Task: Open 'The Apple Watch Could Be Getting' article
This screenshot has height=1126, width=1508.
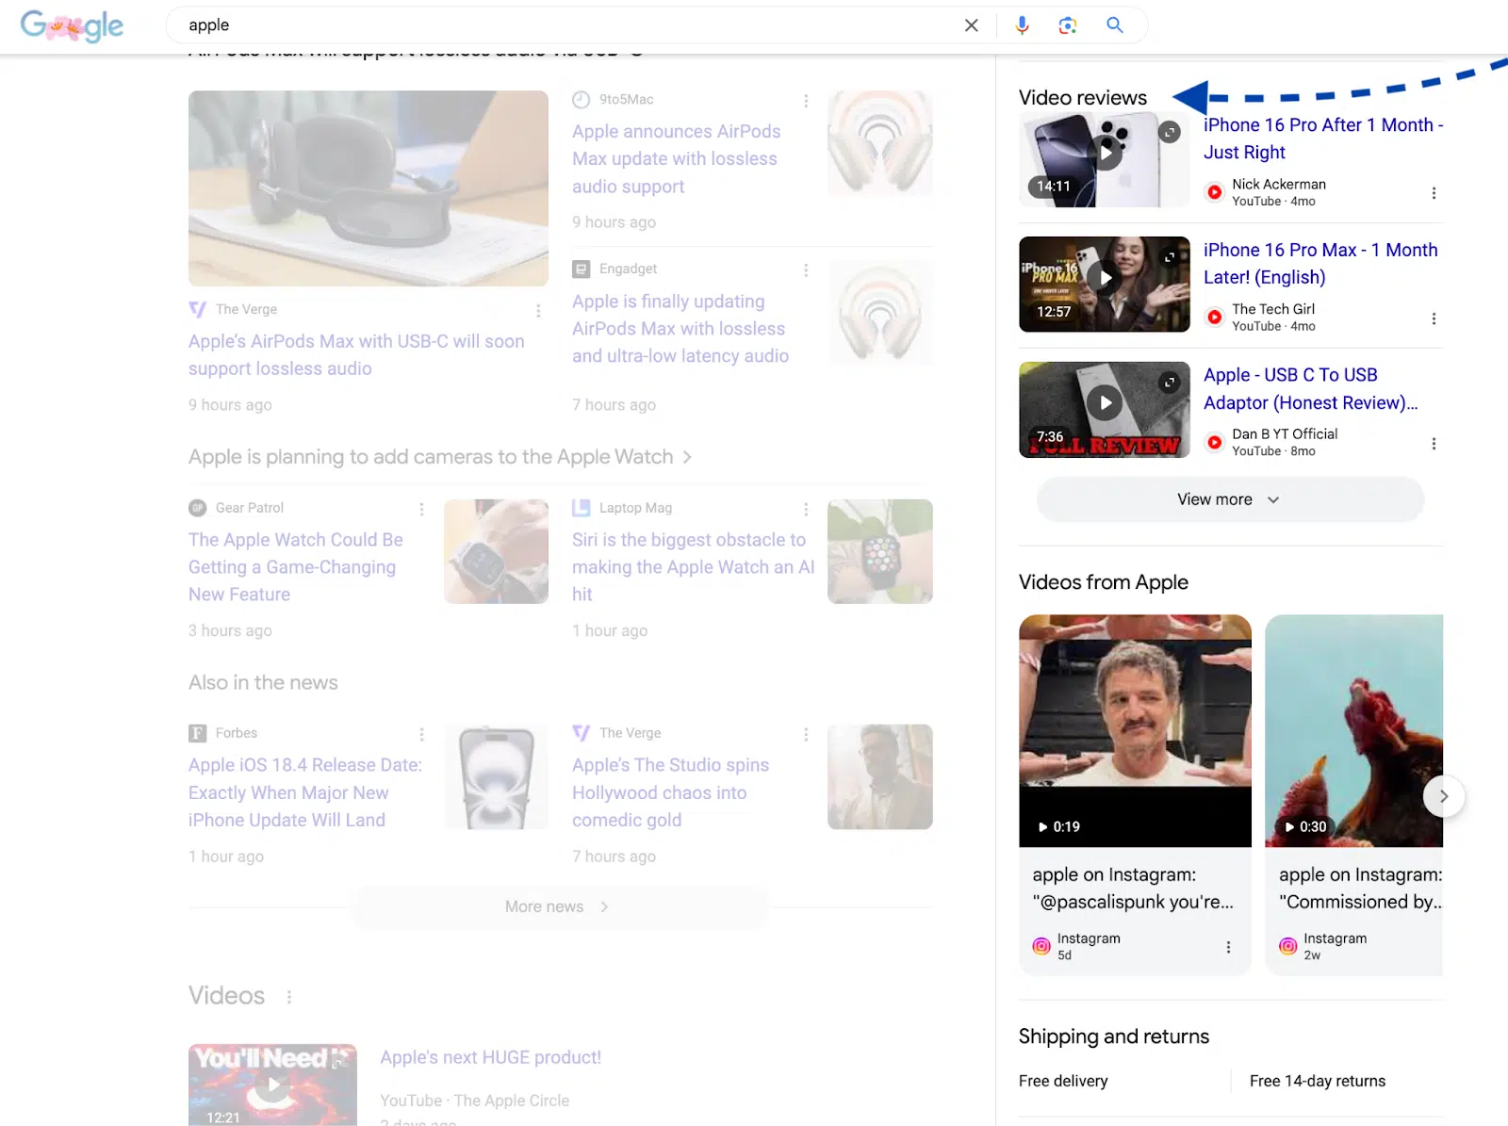Action: [x=296, y=567]
